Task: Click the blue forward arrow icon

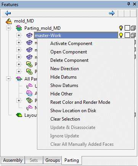Action: point(112,13)
